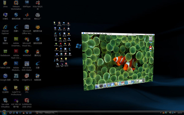Open the OriginPro 8 desktop icon
The image size is (184, 115).
[27, 77]
